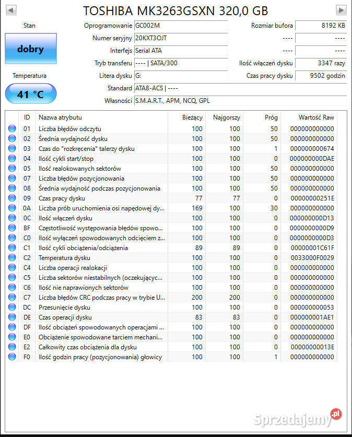Click the S.M.A.R.T., APM, NCQ, GPL features field
352x437 pixels.
[x=241, y=101]
